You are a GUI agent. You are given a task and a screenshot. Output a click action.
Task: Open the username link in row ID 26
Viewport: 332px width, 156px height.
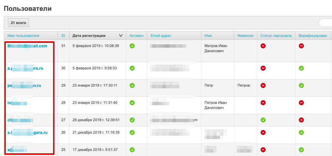point(27,133)
